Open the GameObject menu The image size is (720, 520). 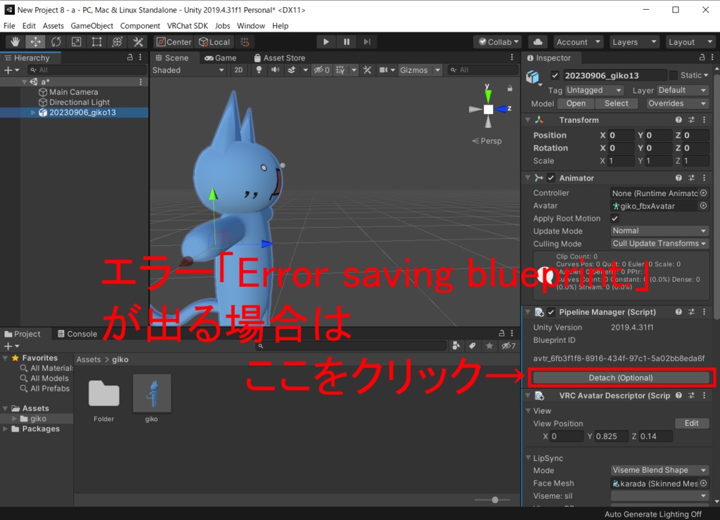click(92, 26)
